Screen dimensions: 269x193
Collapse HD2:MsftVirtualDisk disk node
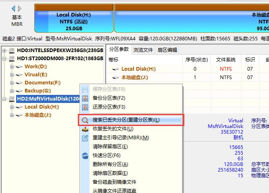point(4,99)
